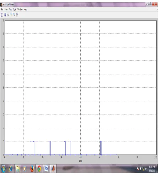Open the Window menu
The width and height of the screenshot is (159, 178).
pos(20,9)
